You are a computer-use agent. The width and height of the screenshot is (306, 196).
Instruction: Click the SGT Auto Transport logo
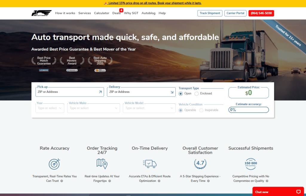coord(42,13)
